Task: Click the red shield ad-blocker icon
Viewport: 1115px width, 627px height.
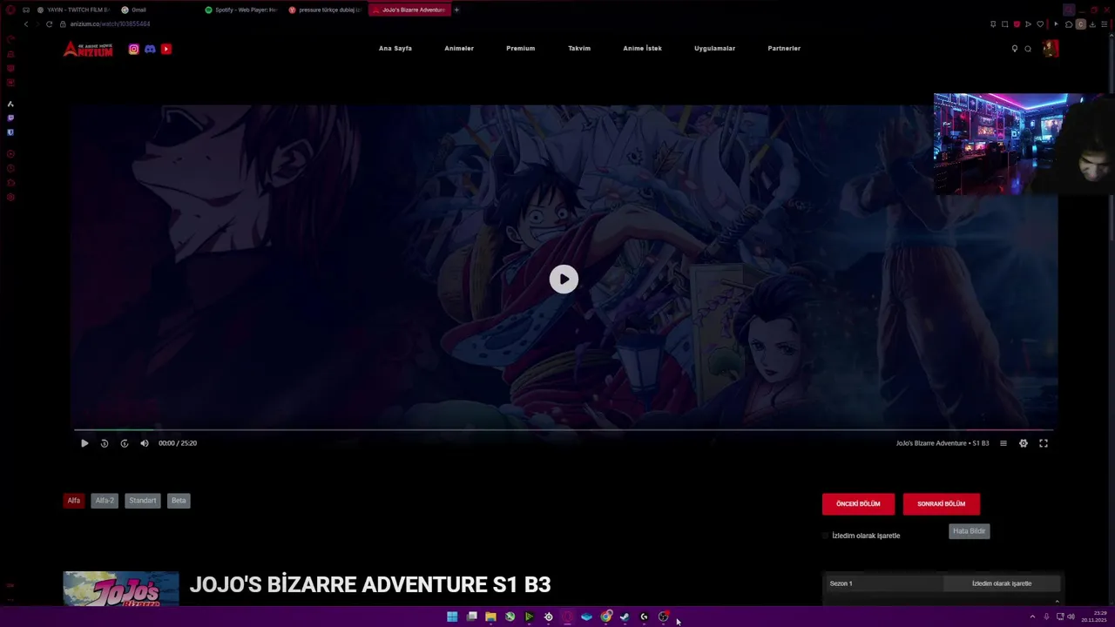Action: (1017, 24)
